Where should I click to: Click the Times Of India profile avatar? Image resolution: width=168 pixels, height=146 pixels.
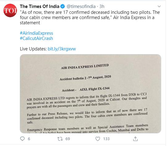click(x=10, y=10)
